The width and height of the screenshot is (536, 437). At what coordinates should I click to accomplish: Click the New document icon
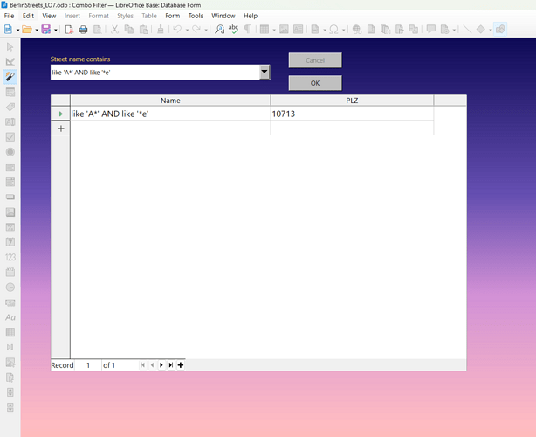[x=8, y=29]
